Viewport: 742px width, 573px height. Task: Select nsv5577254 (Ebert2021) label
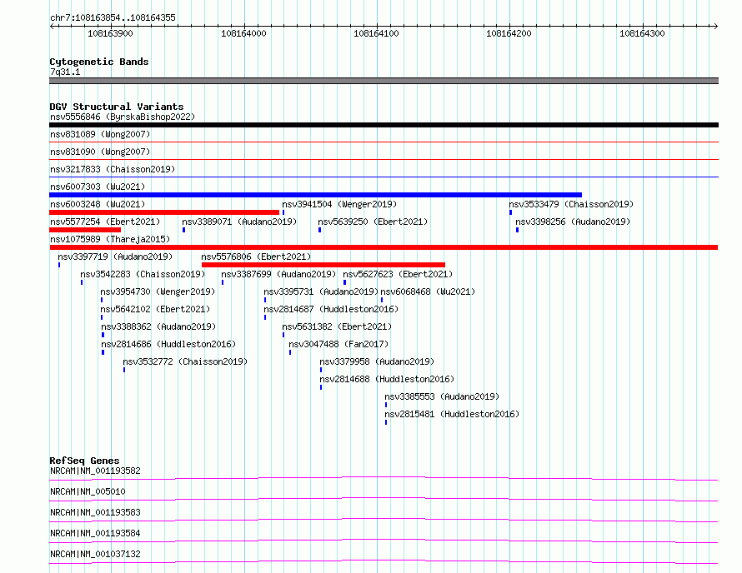[x=105, y=222]
